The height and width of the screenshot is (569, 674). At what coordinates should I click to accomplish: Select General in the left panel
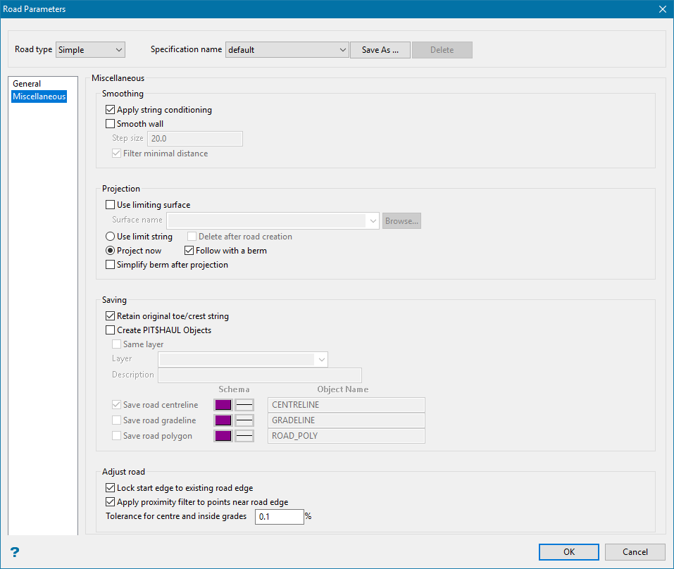coord(27,84)
